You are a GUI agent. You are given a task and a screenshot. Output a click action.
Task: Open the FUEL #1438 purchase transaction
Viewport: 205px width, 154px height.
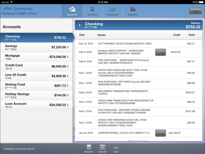point(139,123)
